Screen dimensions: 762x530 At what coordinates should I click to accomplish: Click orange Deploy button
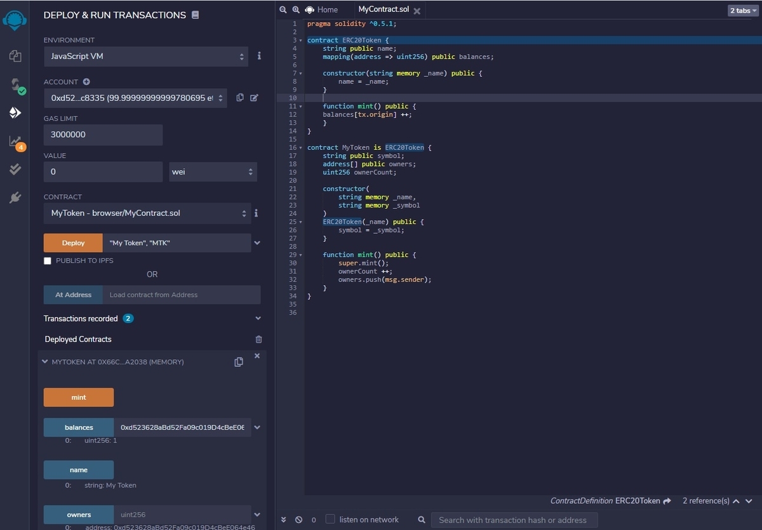coord(73,243)
